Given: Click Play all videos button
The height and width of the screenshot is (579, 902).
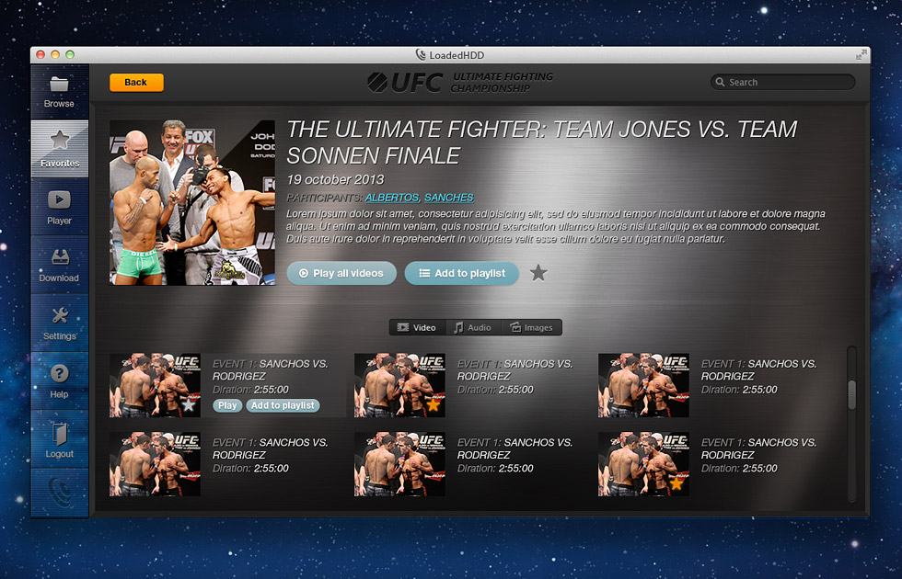Looking at the screenshot, I should click(341, 274).
